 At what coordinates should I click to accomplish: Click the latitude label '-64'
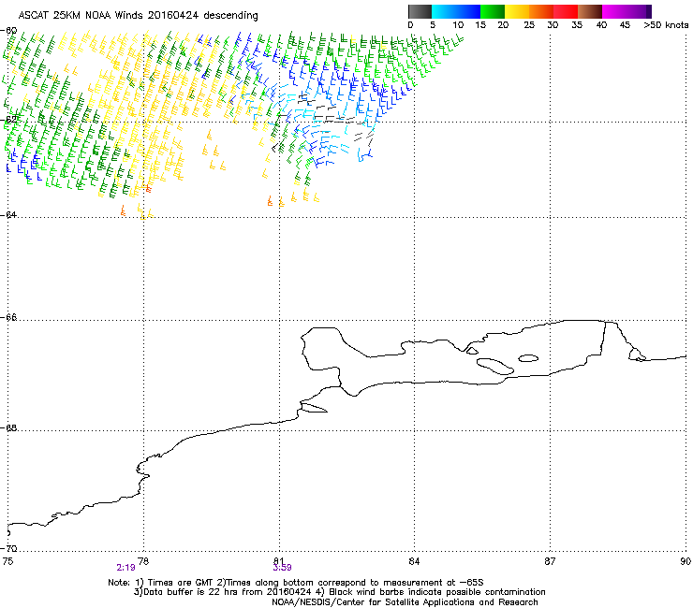(x=8, y=214)
